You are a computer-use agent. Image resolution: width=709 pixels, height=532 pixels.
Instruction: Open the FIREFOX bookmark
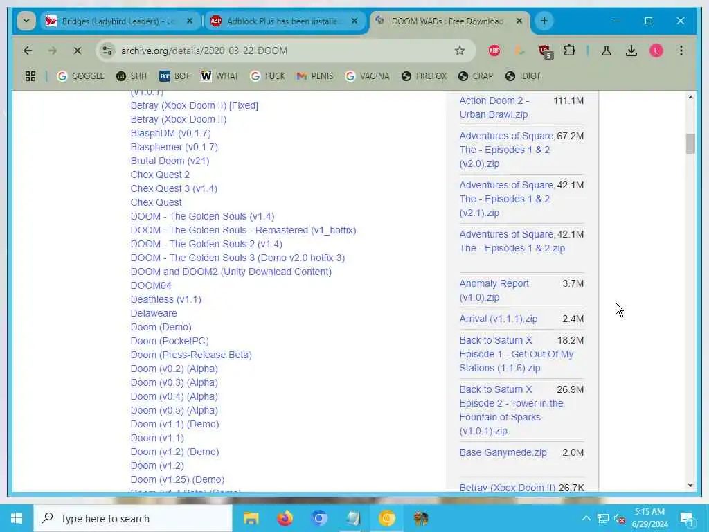(x=424, y=76)
